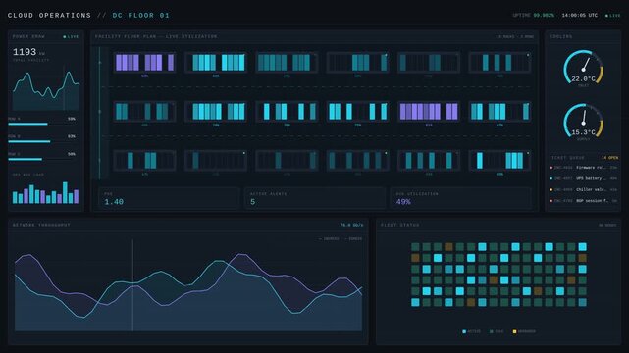Click the LIVE indicator in the Power Draw panel
Viewport: 629px width, 353px height.
[x=71, y=37]
